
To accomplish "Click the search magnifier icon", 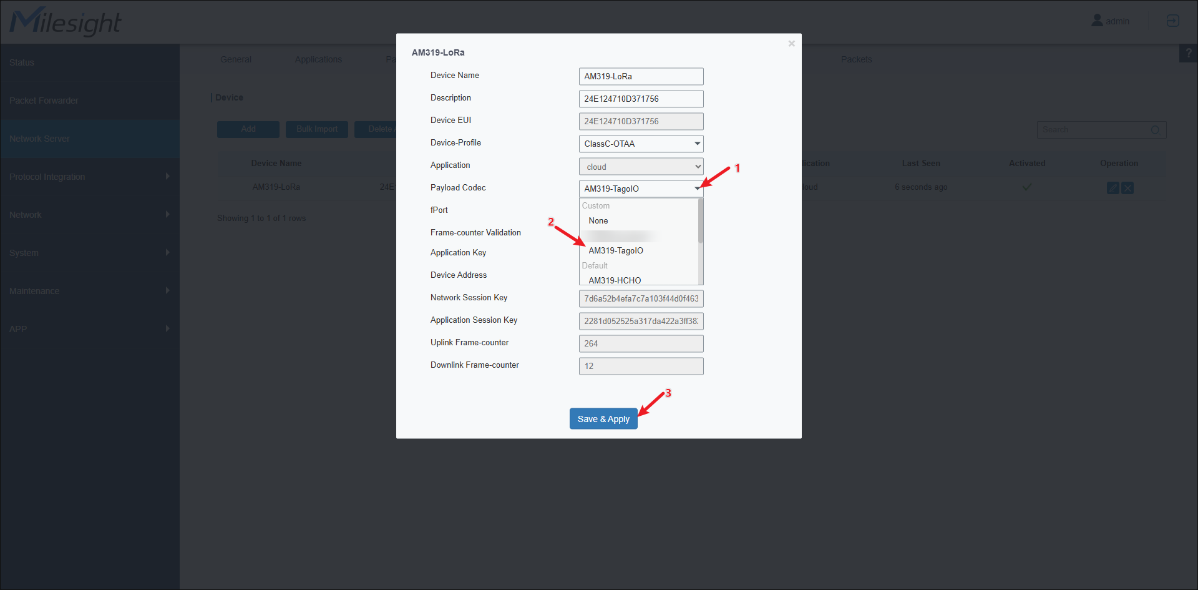I will (1155, 130).
